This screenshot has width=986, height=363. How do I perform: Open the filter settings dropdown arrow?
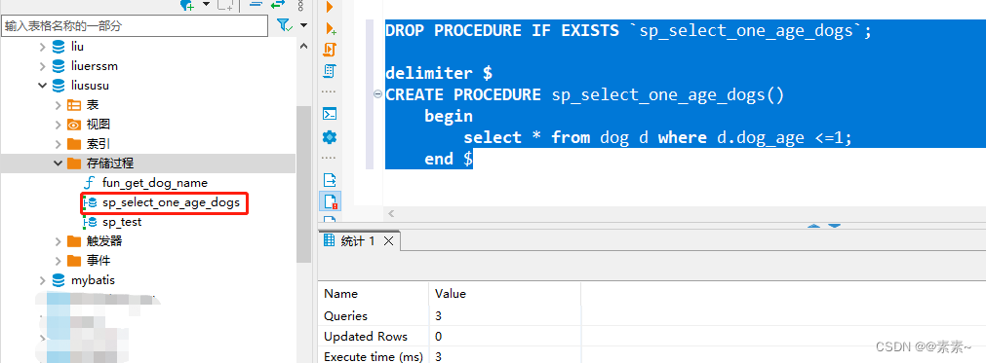(x=303, y=25)
